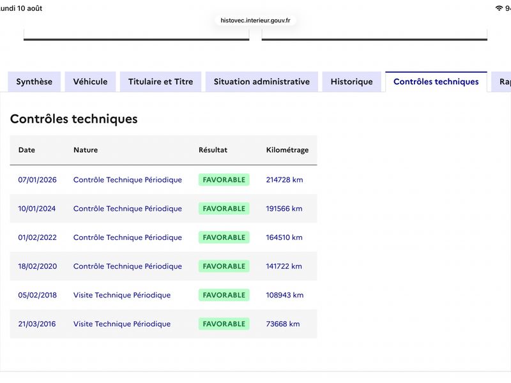The height and width of the screenshot is (383, 511).
Task: Select the Contrôles techniques tab
Action: 436,82
